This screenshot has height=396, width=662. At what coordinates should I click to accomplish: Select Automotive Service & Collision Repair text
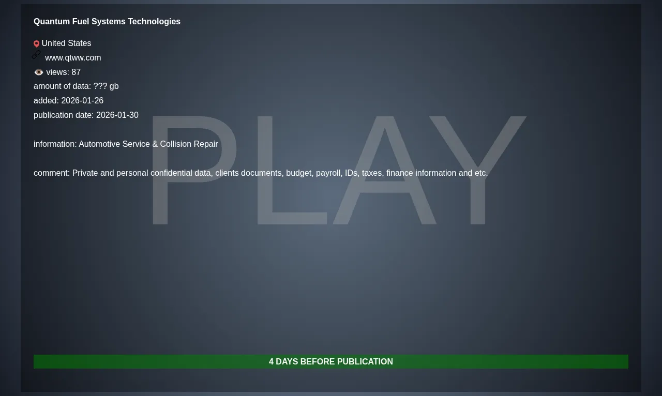[148, 144]
